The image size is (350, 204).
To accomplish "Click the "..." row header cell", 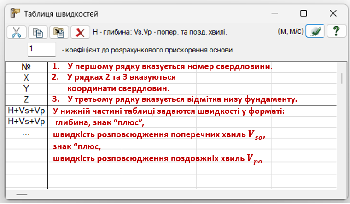I will [26, 134].
